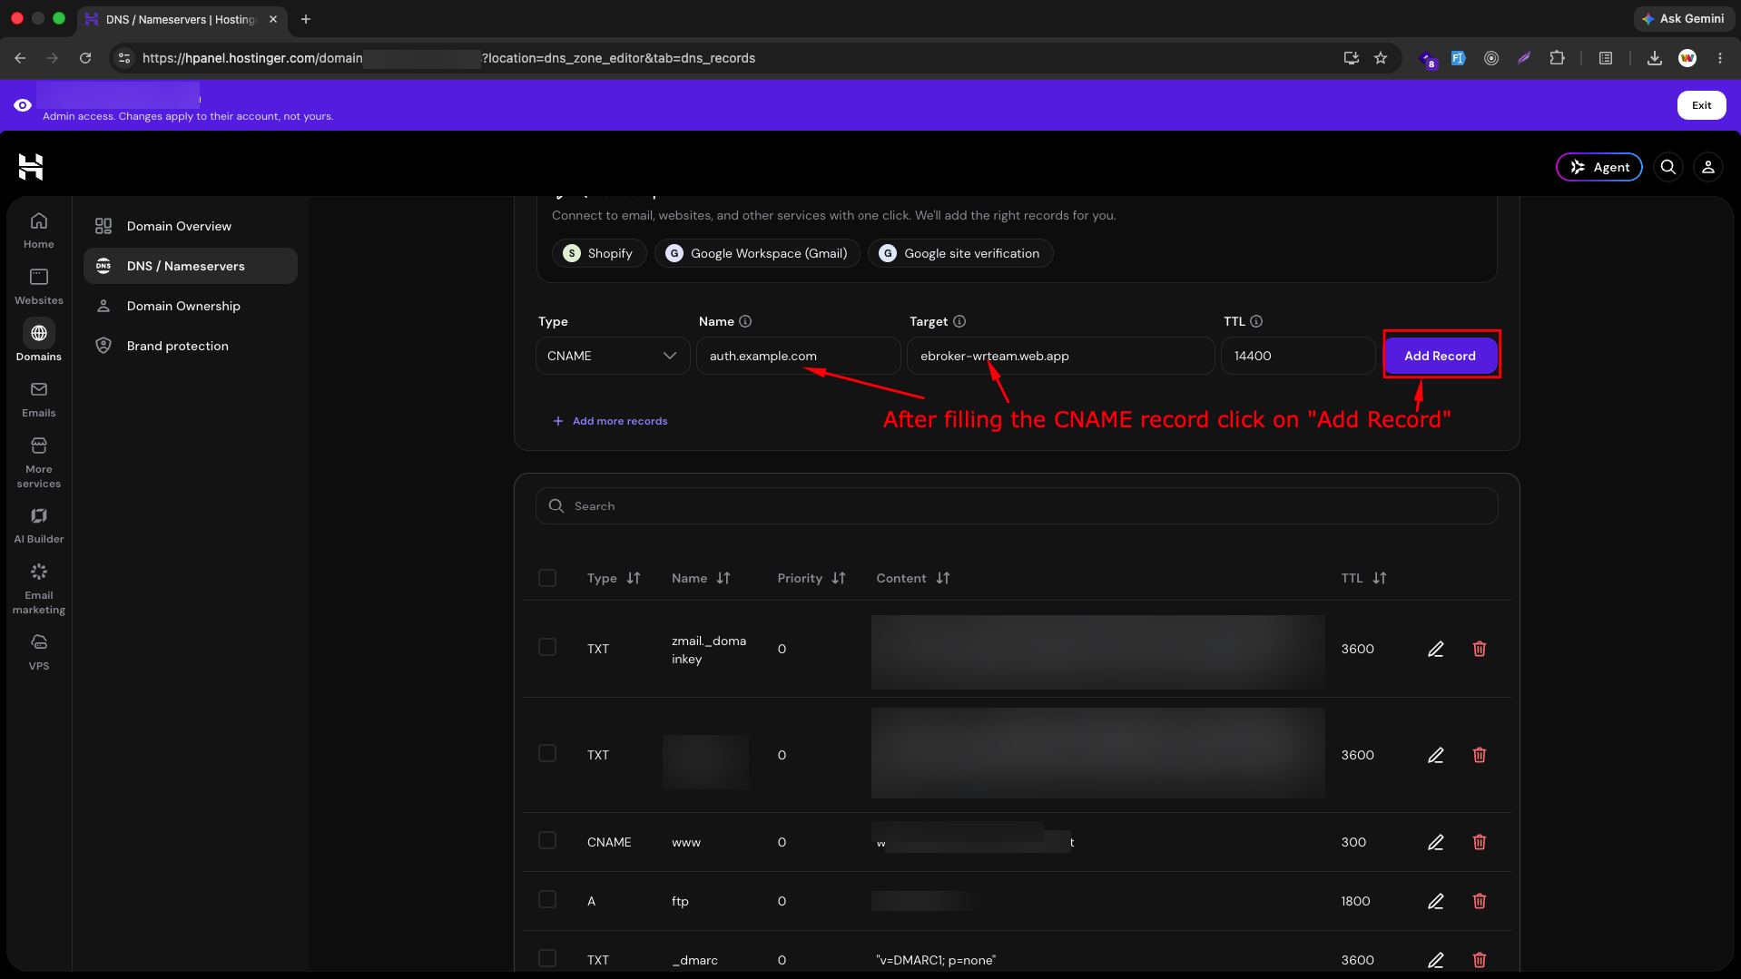Viewport: 1741px width, 979px height.
Task: Select the ftp A record checkbox
Action: click(547, 899)
